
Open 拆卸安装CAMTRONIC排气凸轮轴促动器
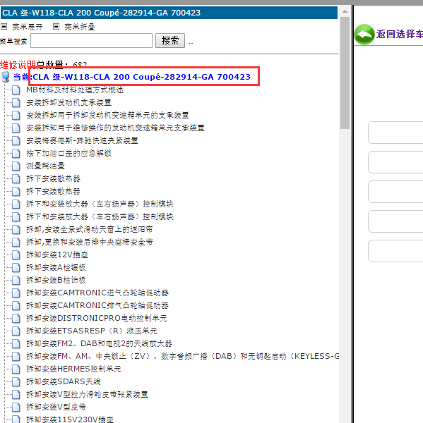pyautogui.click(x=97, y=305)
